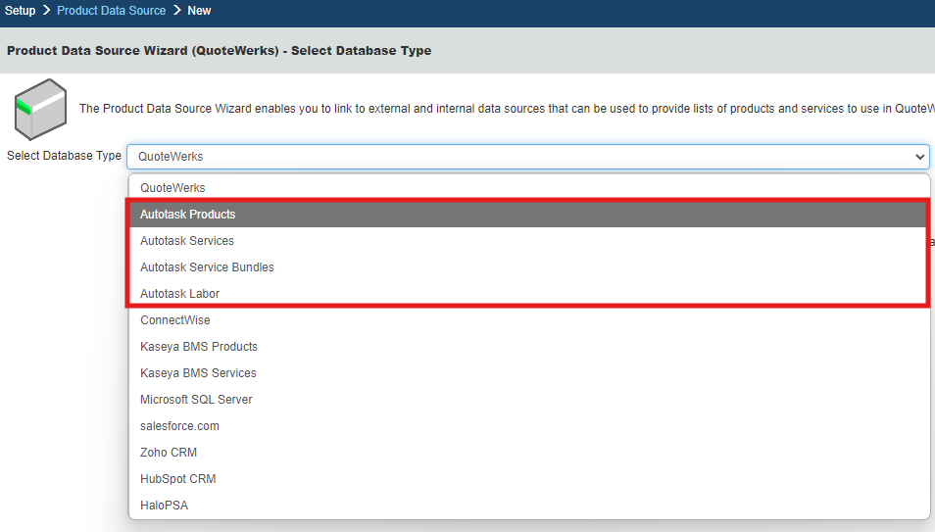Open Product Data Source breadcrumb link
Image resolution: width=935 pixels, height=532 pixels.
(111, 11)
